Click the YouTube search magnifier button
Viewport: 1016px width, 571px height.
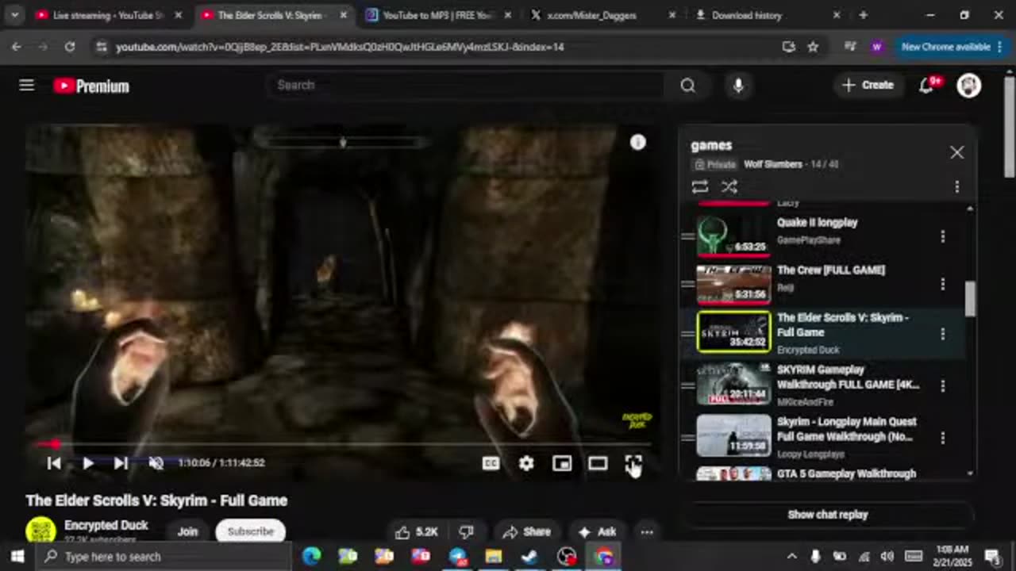point(687,85)
